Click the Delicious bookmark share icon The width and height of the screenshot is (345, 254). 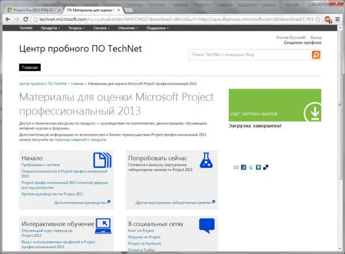point(266,167)
